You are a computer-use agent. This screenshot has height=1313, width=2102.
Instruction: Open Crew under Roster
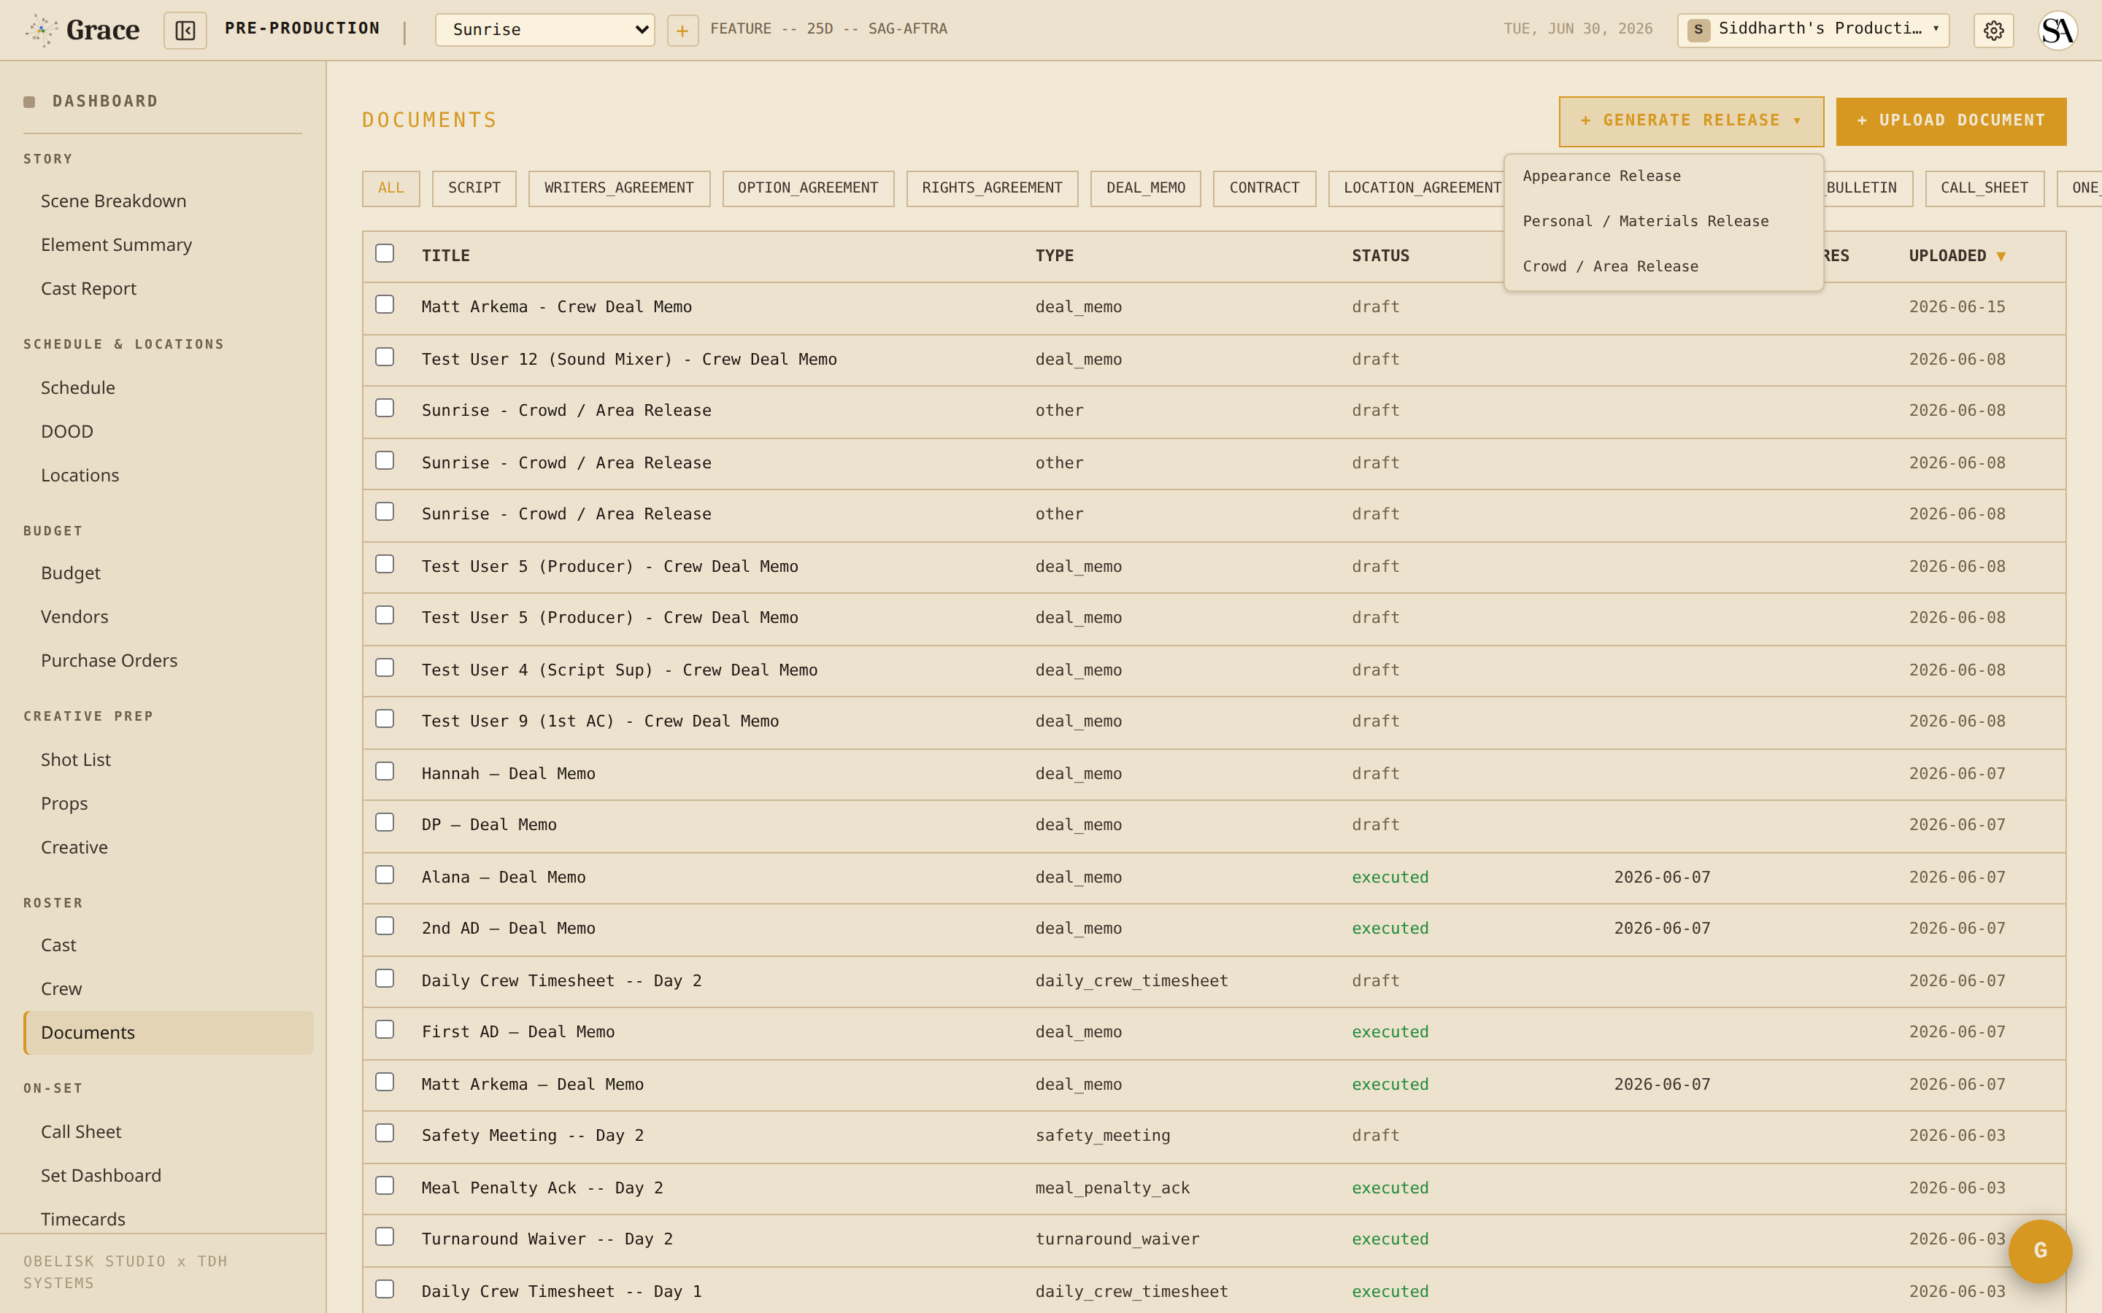61,989
